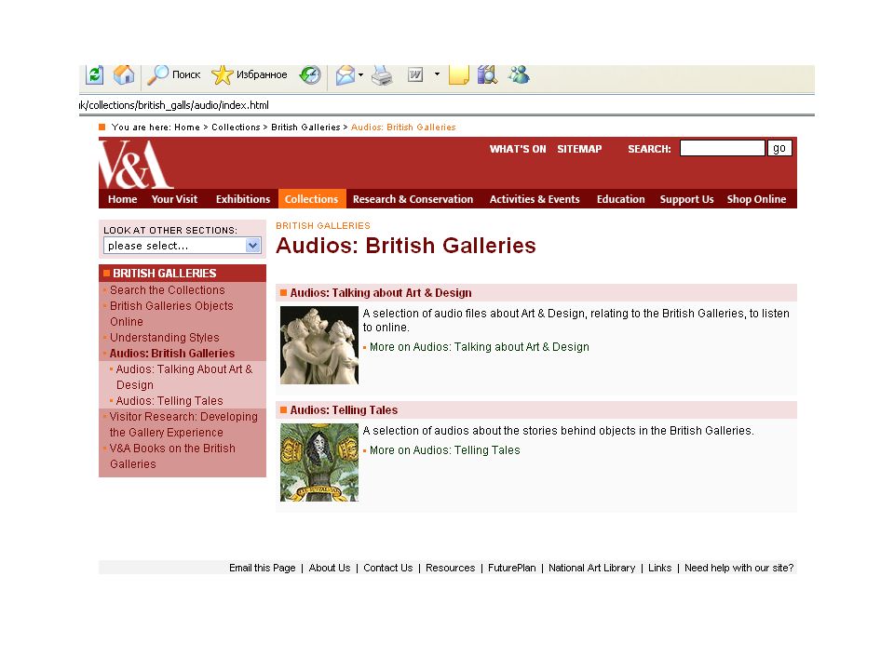Select the Activities & Events tab

[x=535, y=199]
